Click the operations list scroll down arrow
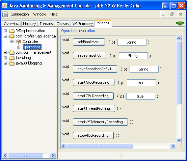This screenshot has height=161, width=187. click(179, 140)
